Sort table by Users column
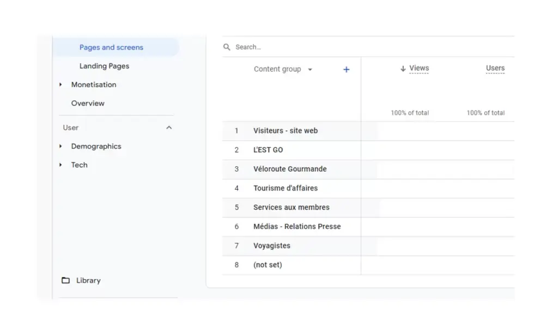Viewport: 558px width, 314px height. (495, 68)
